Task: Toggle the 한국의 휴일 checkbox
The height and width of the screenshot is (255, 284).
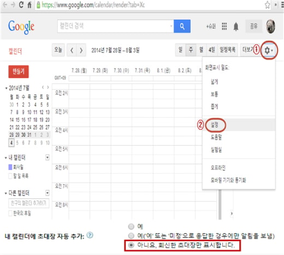Action: coord(10,213)
